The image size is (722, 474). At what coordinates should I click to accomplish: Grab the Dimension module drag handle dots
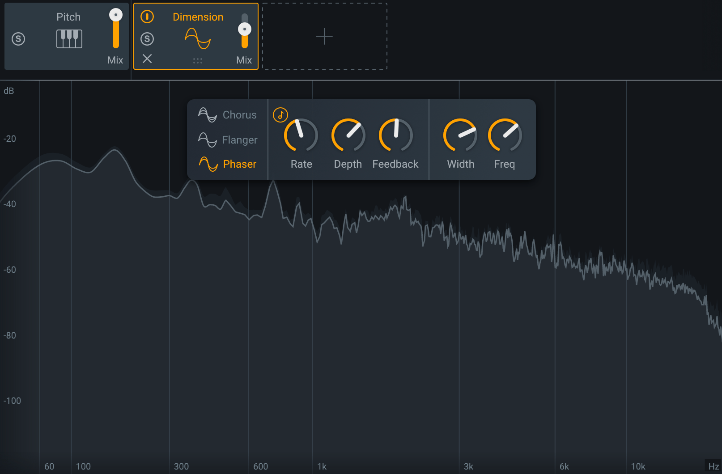[x=198, y=61]
